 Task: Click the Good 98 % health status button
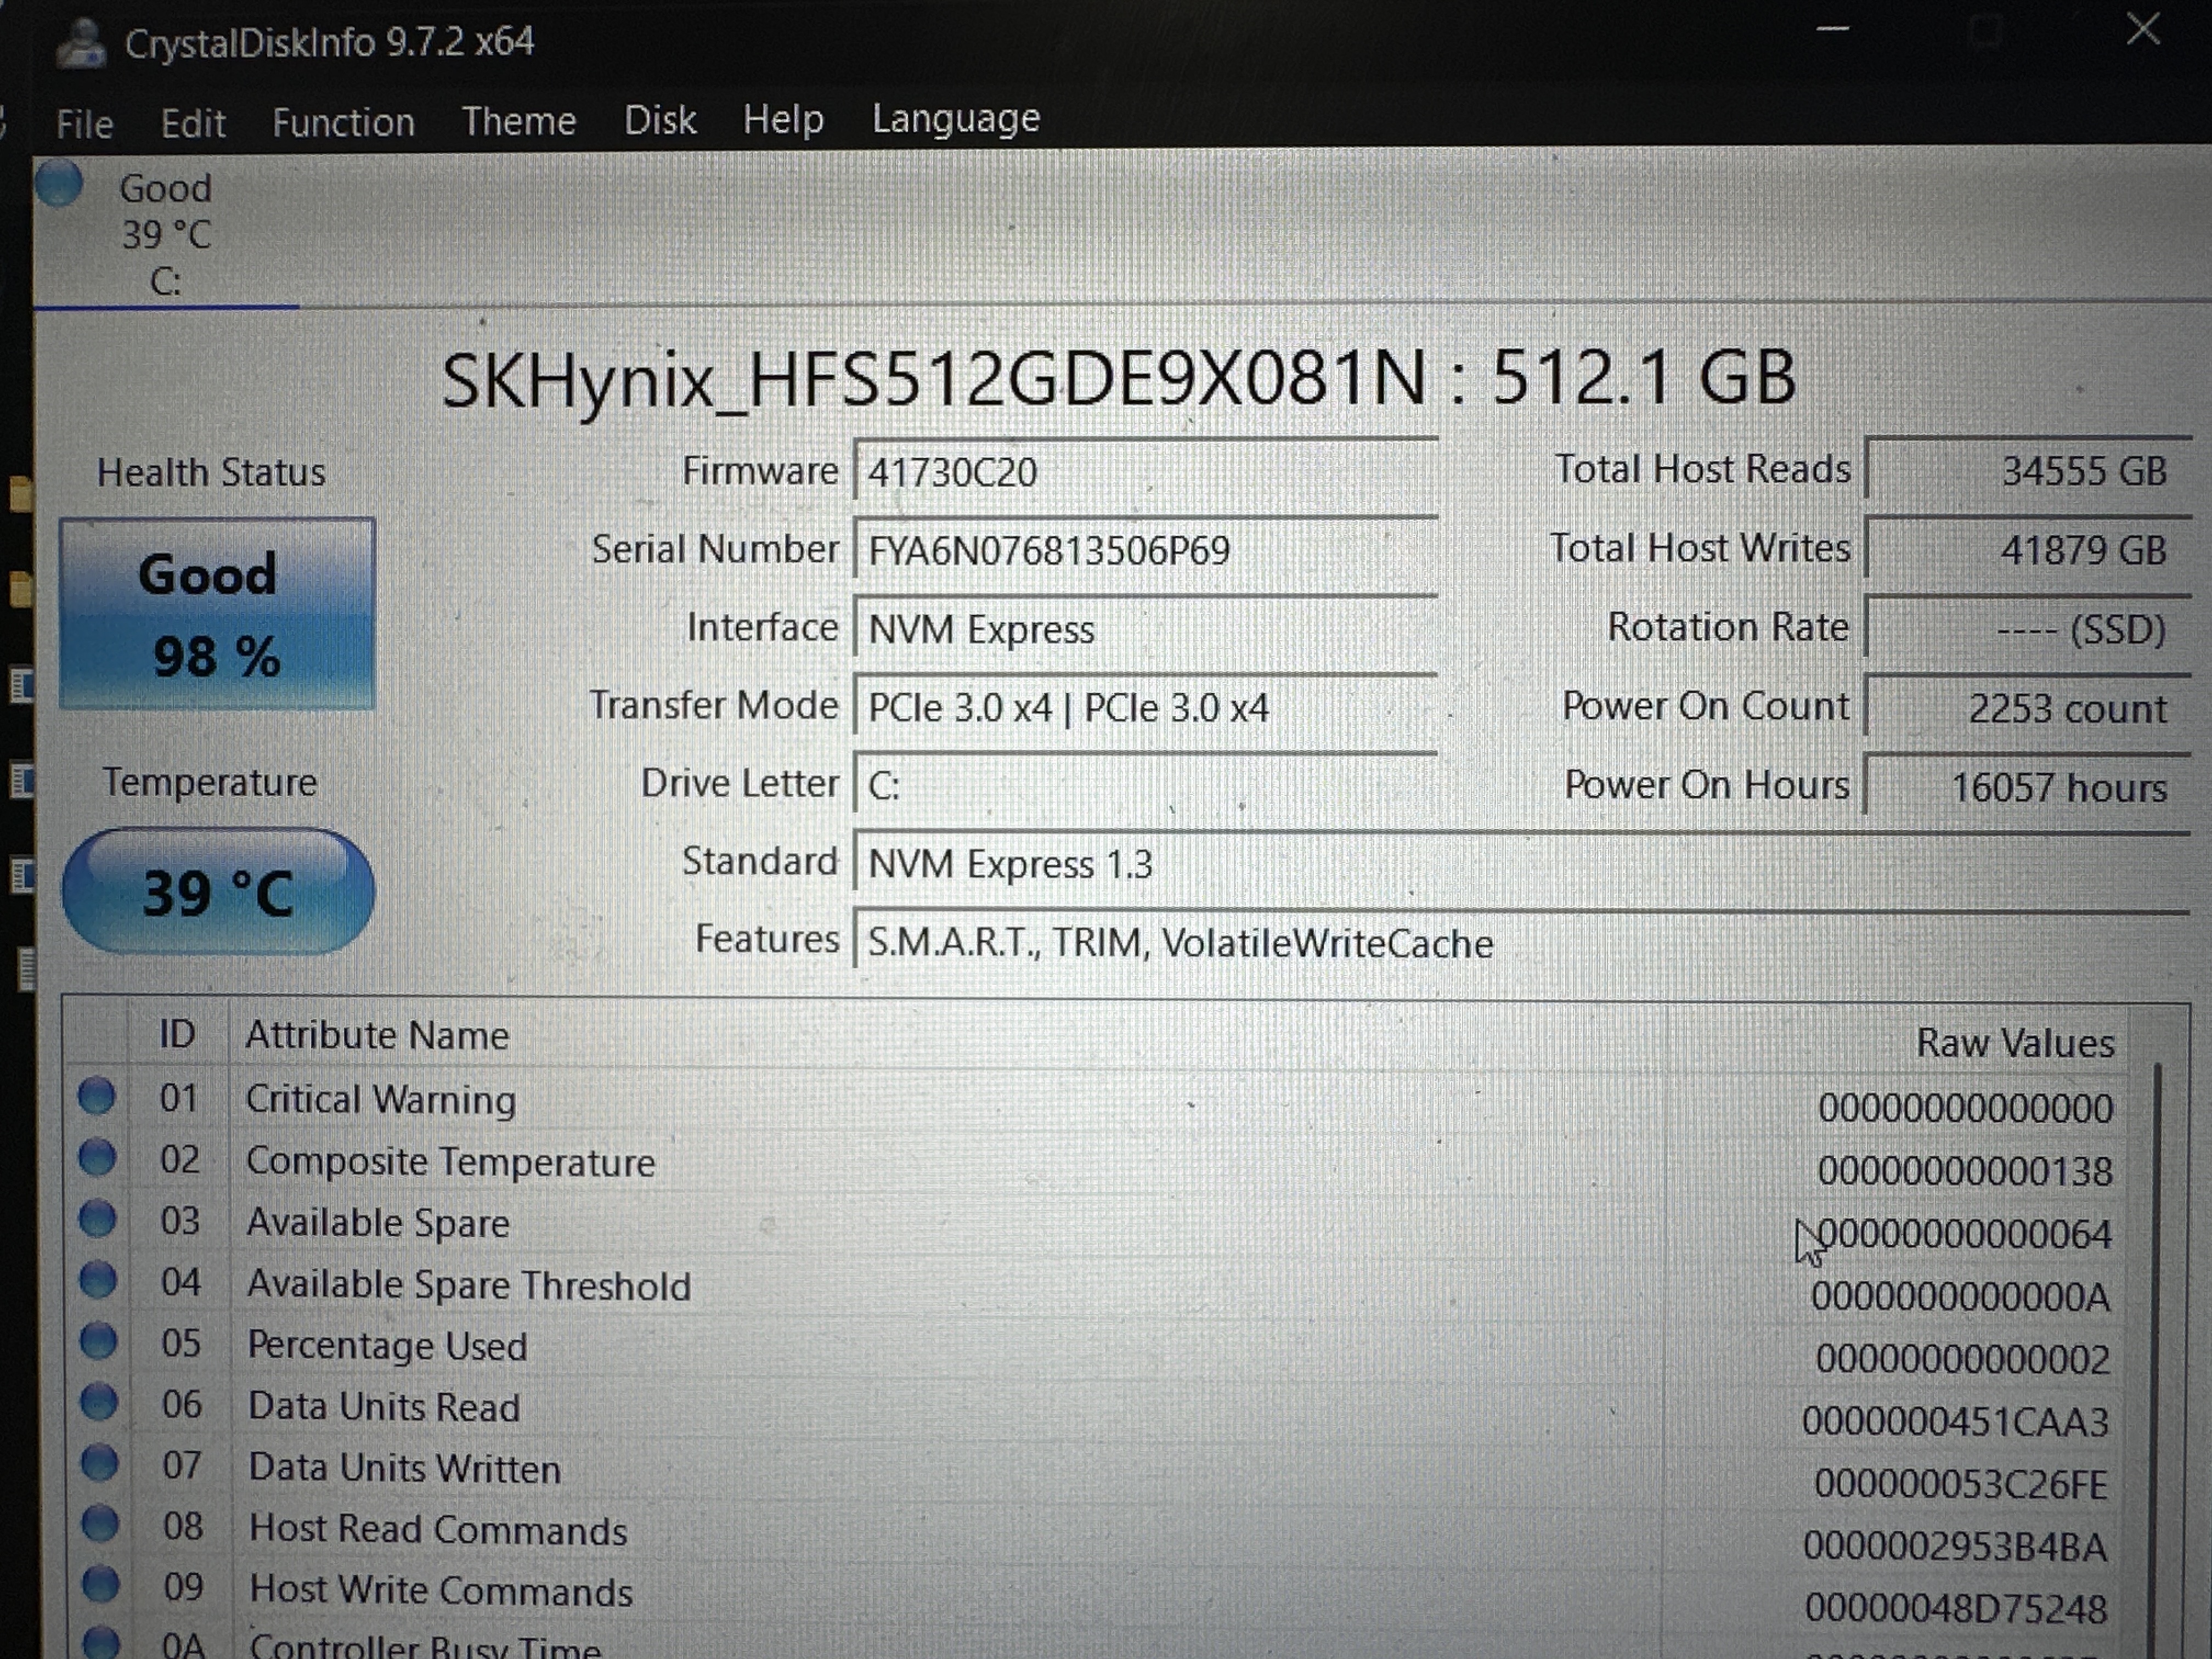tap(217, 614)
